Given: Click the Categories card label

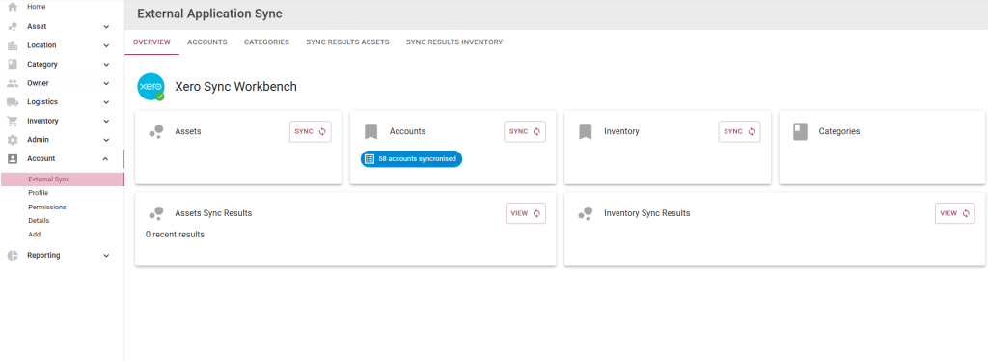Looking at the screenshot, I should (839, 131).
